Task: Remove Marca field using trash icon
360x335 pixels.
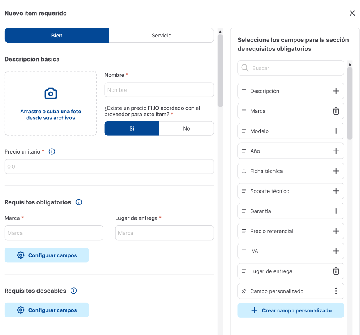Action: coord(336,111)
